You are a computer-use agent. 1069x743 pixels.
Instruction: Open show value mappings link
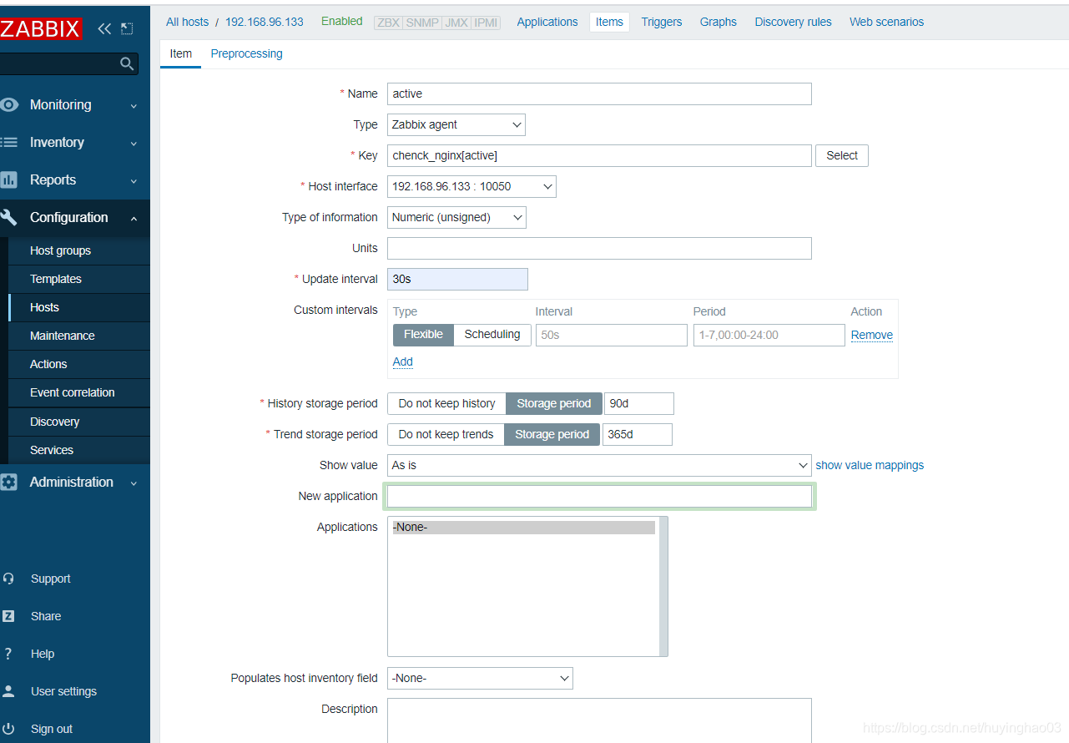tap(870, 465)
